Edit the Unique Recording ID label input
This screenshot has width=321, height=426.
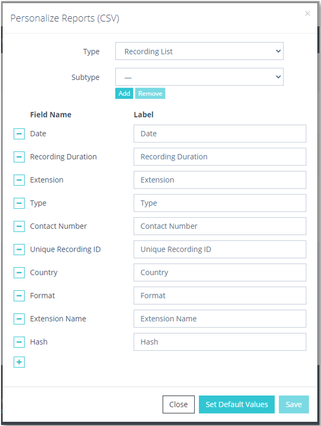[220, 249]
